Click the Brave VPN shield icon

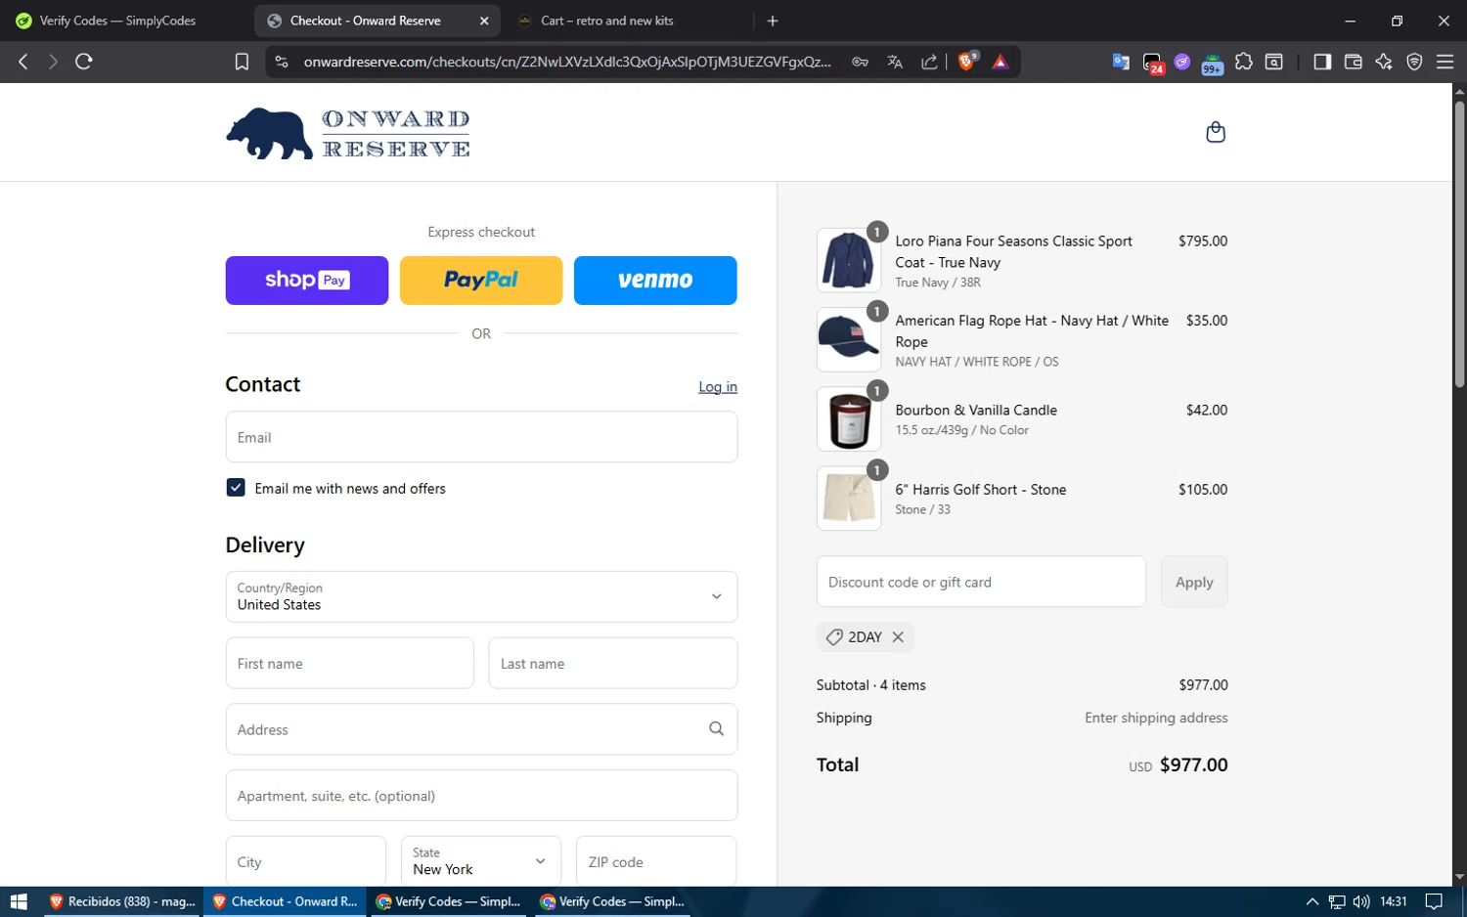point(1414,62)
